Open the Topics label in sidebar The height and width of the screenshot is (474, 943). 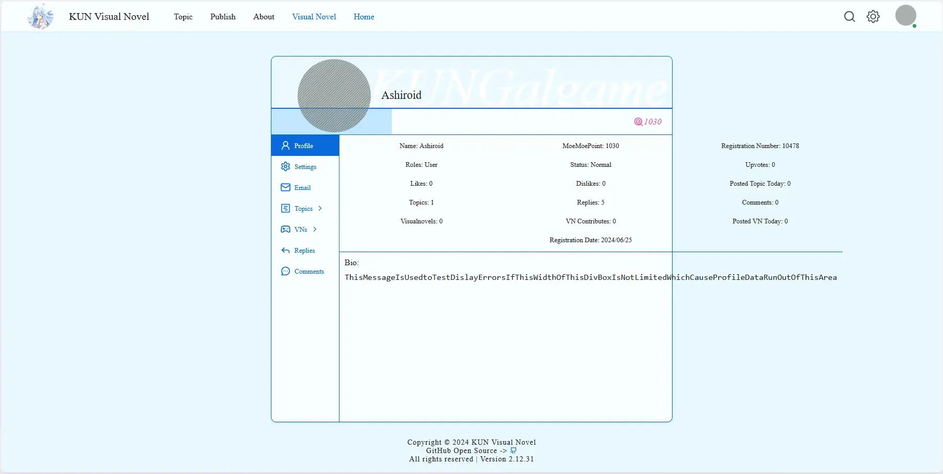pyautogui.click(x=303, y=209)
